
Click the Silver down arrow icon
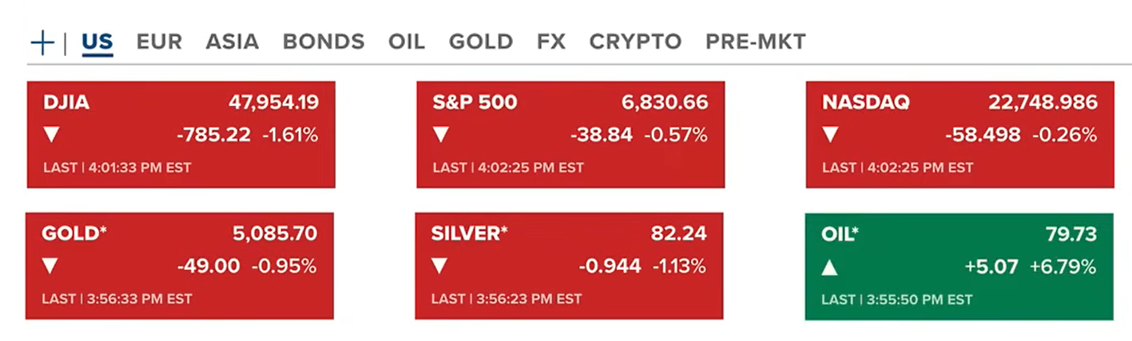click(x=439, y=266)
